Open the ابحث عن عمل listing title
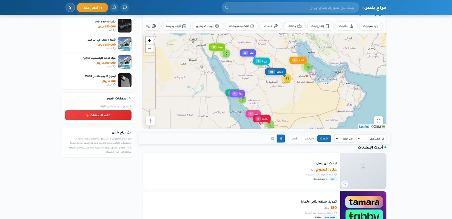 326,163
